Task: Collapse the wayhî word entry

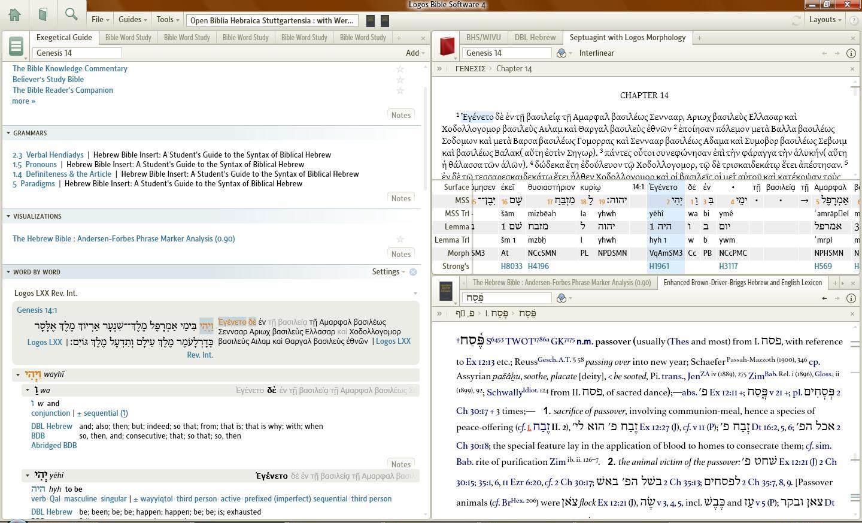Action: (18, 374)
